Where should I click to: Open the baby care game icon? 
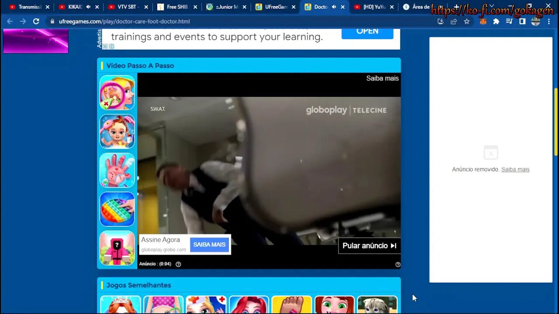(x=117, y=131)
